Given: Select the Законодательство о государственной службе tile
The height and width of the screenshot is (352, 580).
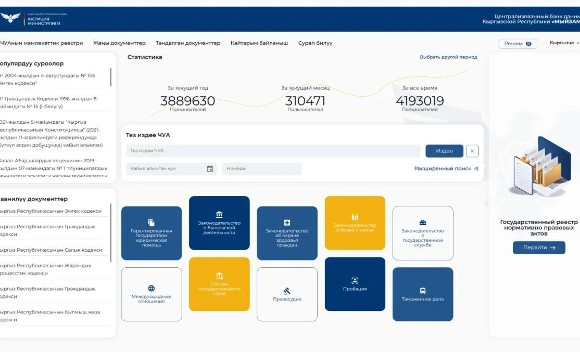Looking at the screenshot, I should pyautogui.click(x=423, y=233).
